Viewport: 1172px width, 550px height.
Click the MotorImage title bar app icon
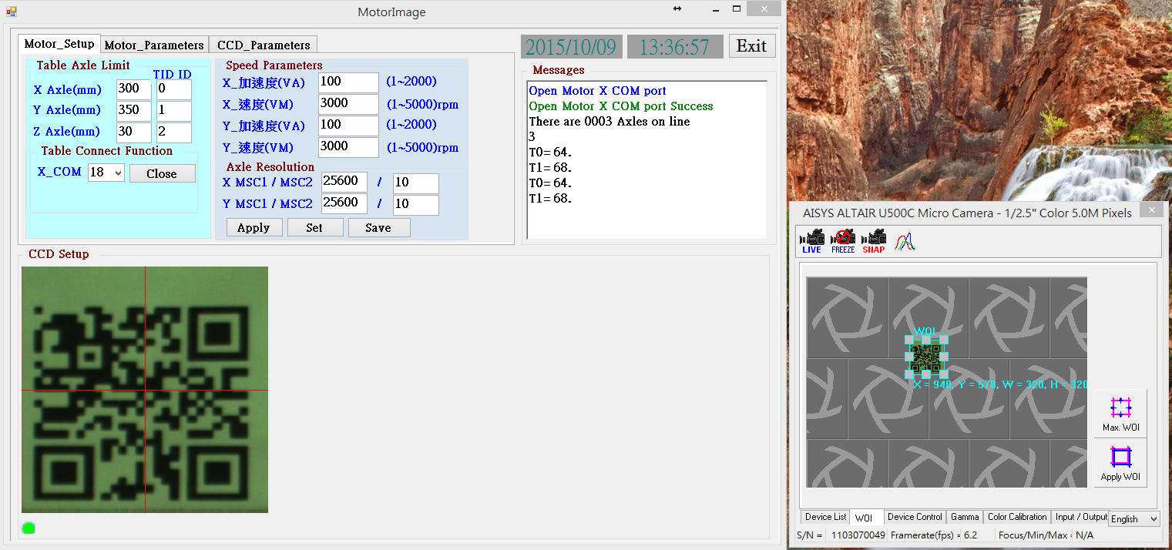click(12, 12)
